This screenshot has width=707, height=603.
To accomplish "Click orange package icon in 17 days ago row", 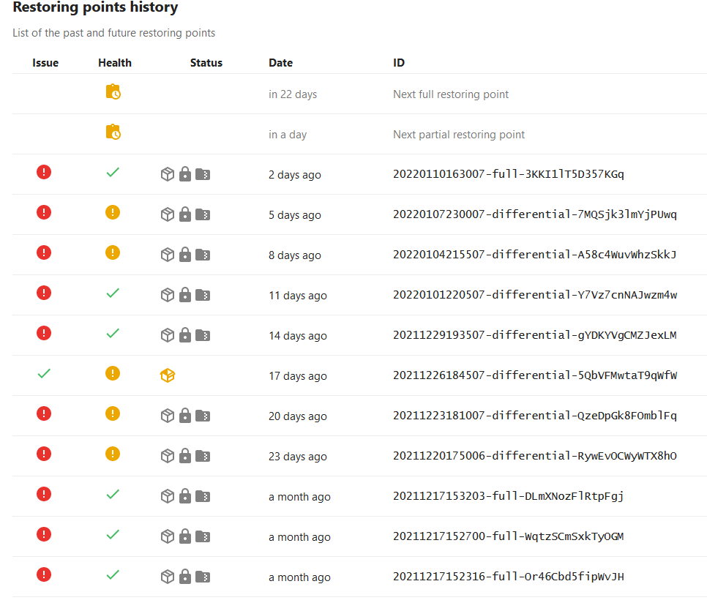I will click(x=168, y=375).
